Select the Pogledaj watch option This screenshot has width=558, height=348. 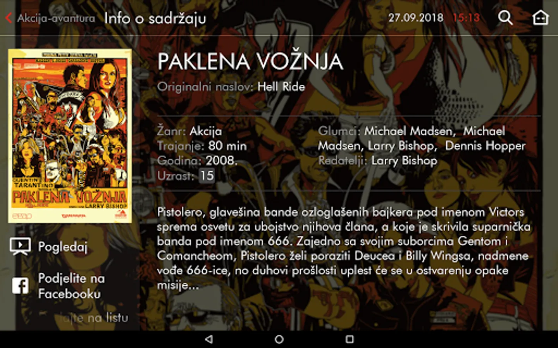coord(63,247)
